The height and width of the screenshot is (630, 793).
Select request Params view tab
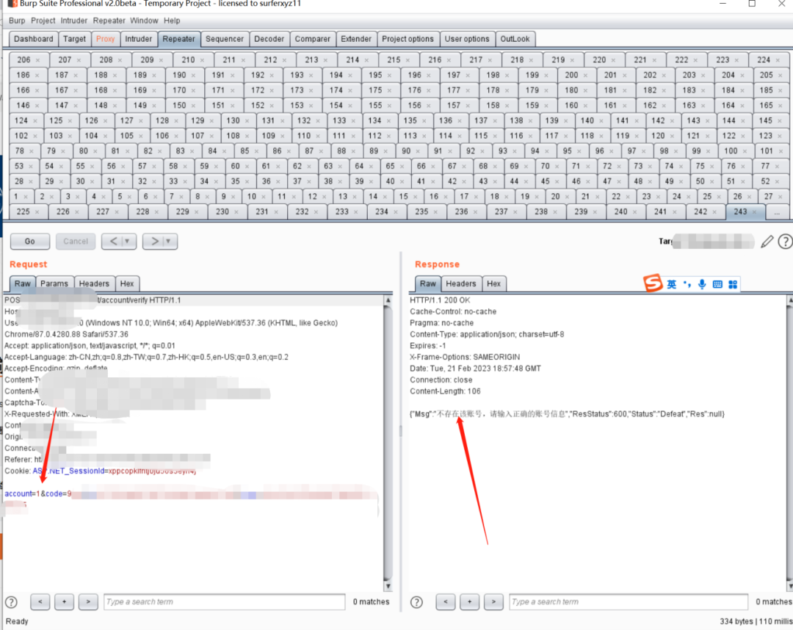pyautogui.click(x=54, y=283)
